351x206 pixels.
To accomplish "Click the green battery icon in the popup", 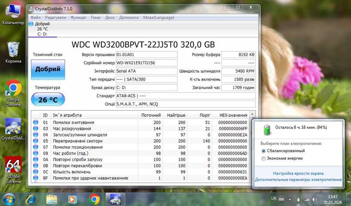I will click(x=267, y=130).
